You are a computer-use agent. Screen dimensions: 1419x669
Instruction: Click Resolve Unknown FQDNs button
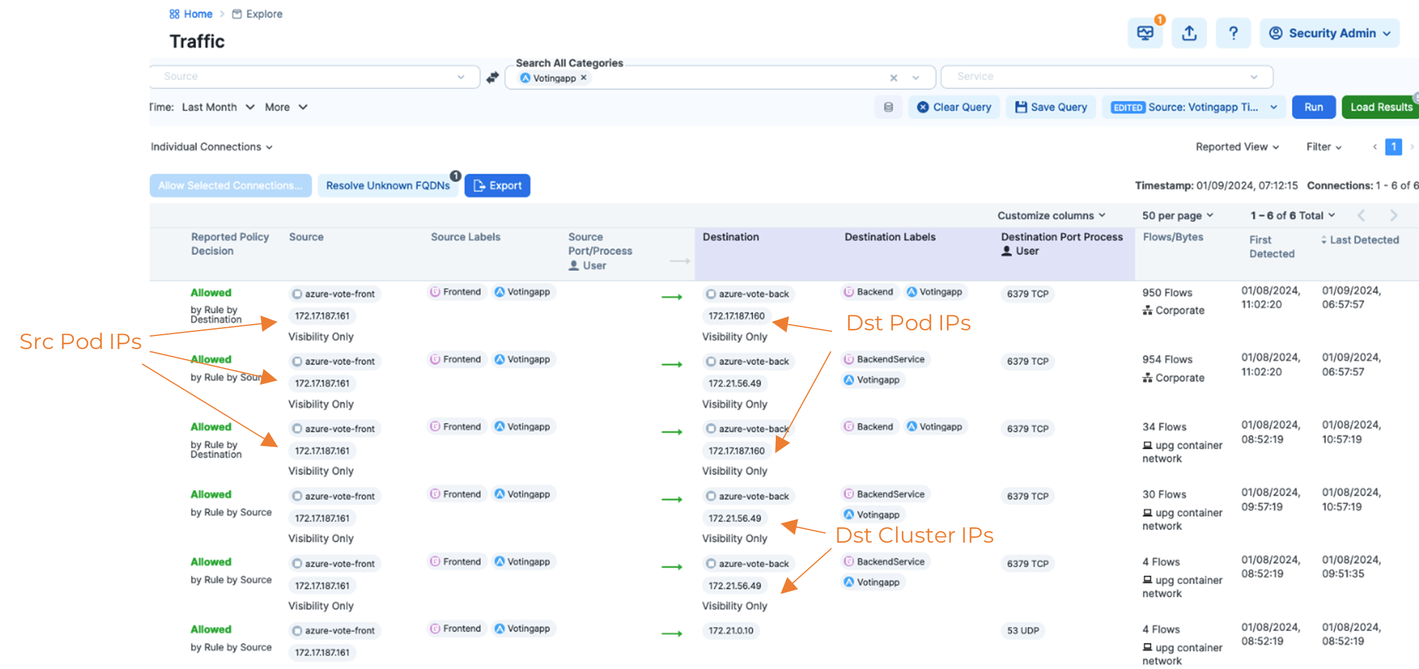coord(388,185)
